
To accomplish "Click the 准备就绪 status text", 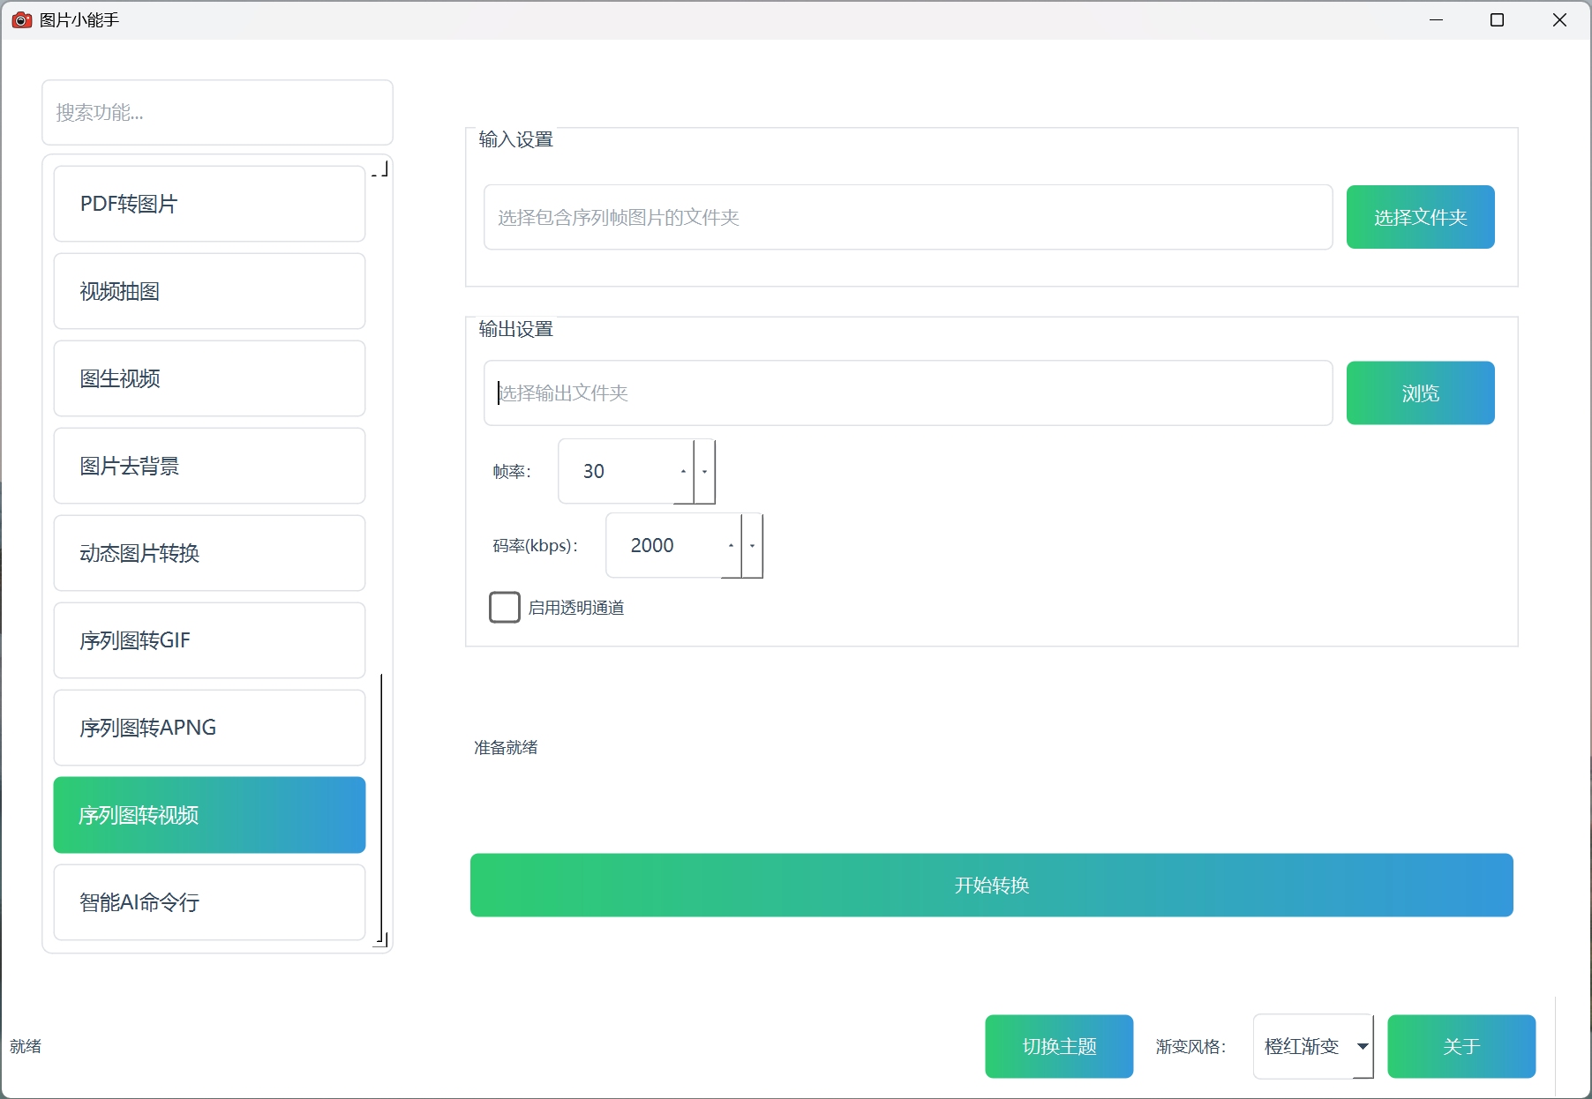I will (506, 747).
